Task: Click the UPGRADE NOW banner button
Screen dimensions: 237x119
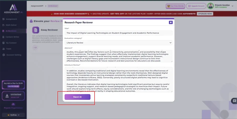Action: pos(205,14)
